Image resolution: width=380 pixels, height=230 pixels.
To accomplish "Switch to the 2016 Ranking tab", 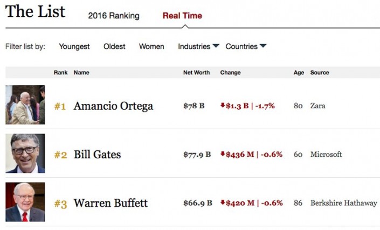I will [113, 16].
